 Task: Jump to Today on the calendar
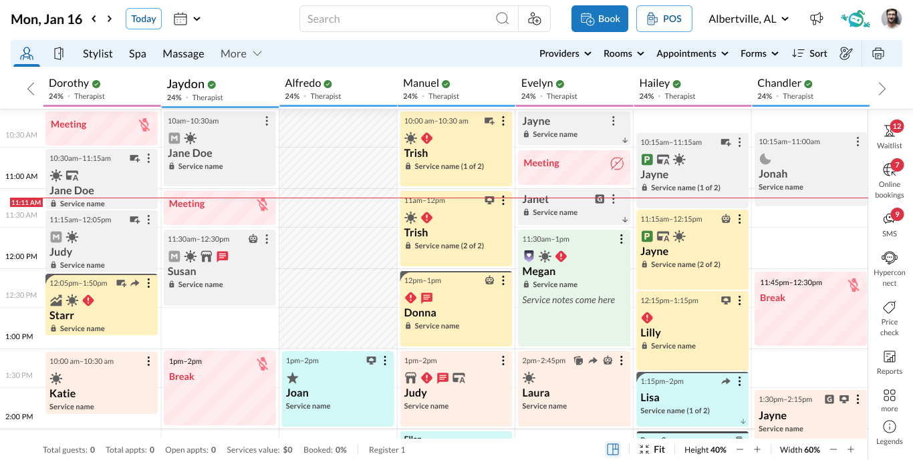pos(144,19)
